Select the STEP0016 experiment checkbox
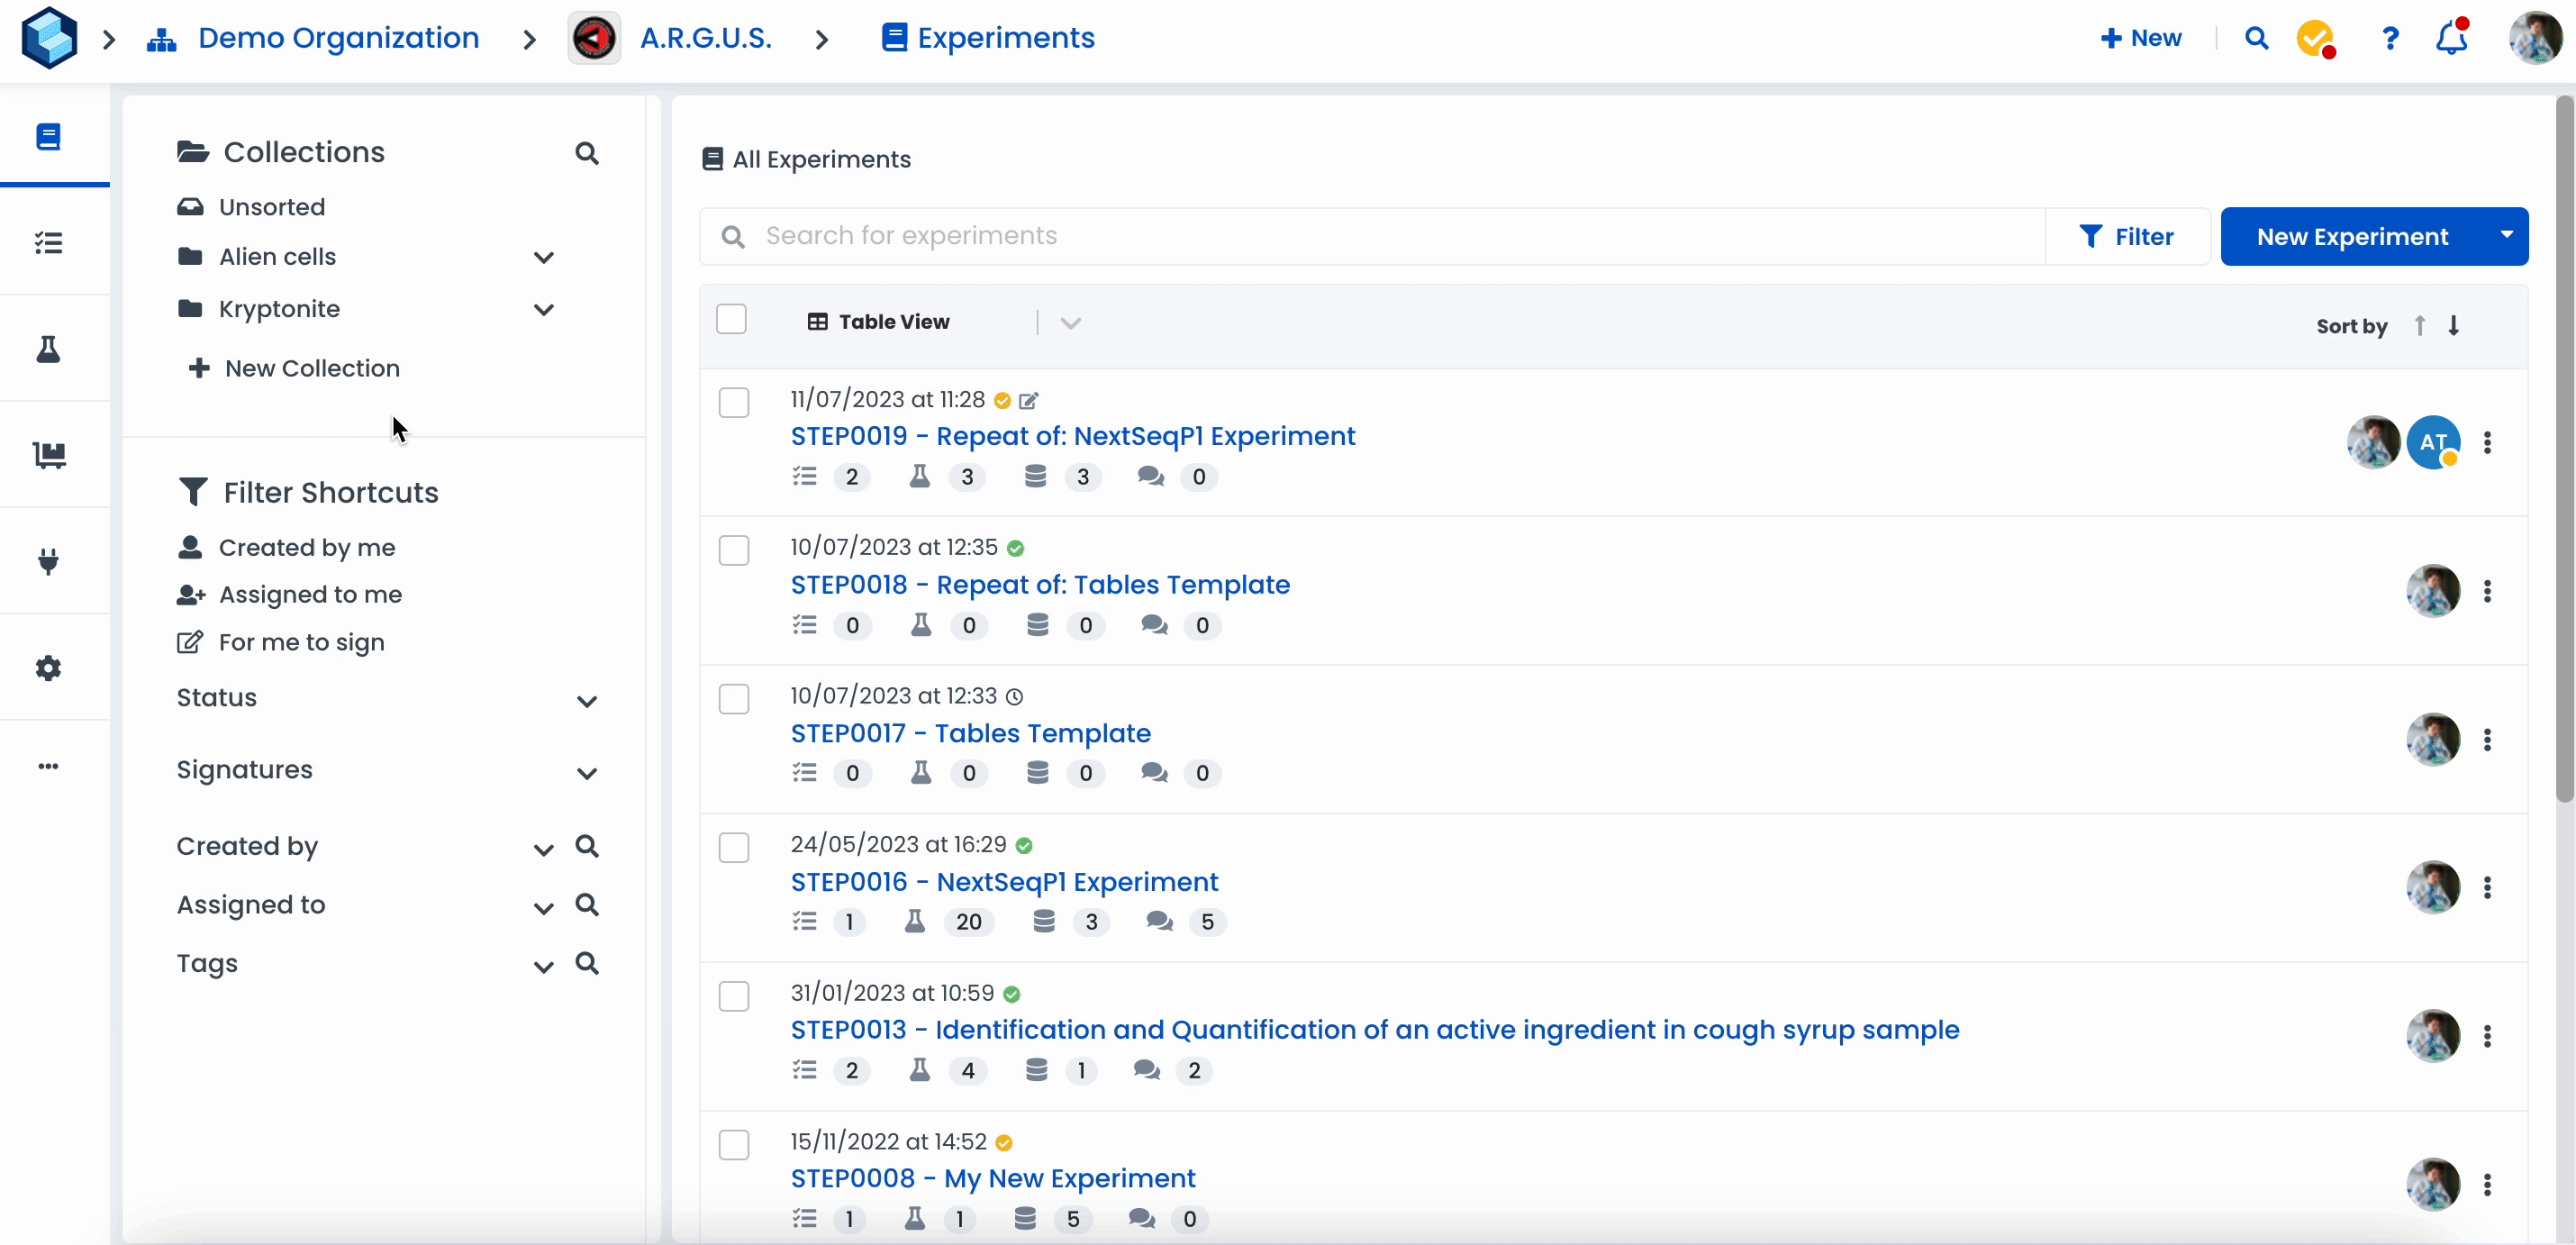Image resolution: width=2576 pixels, height=1245 pixels. [x=734, y=848]
